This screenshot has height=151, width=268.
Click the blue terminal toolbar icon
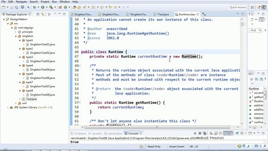click(x=22, y=7)
